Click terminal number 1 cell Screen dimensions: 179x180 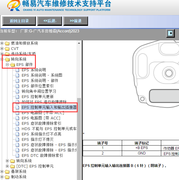tap(102, 148)
